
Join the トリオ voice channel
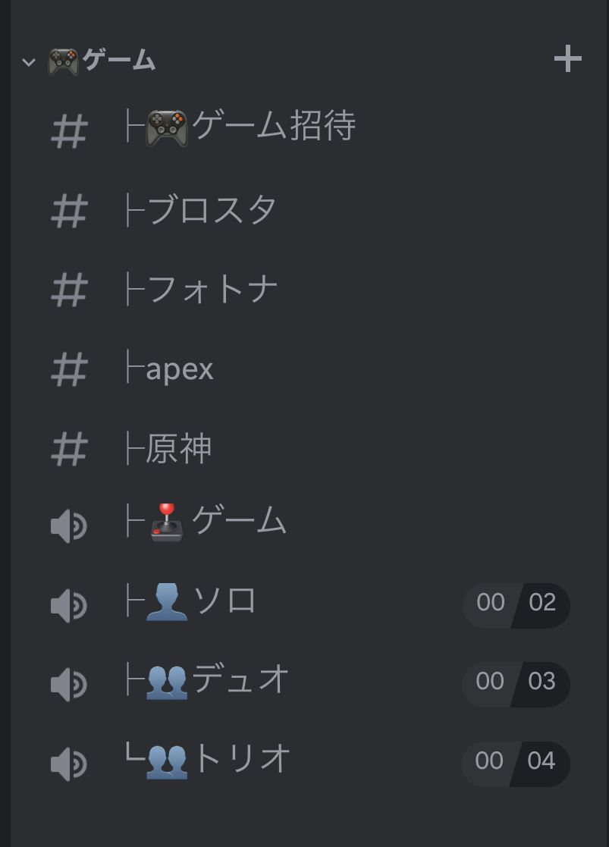click(x=306, y=762)
